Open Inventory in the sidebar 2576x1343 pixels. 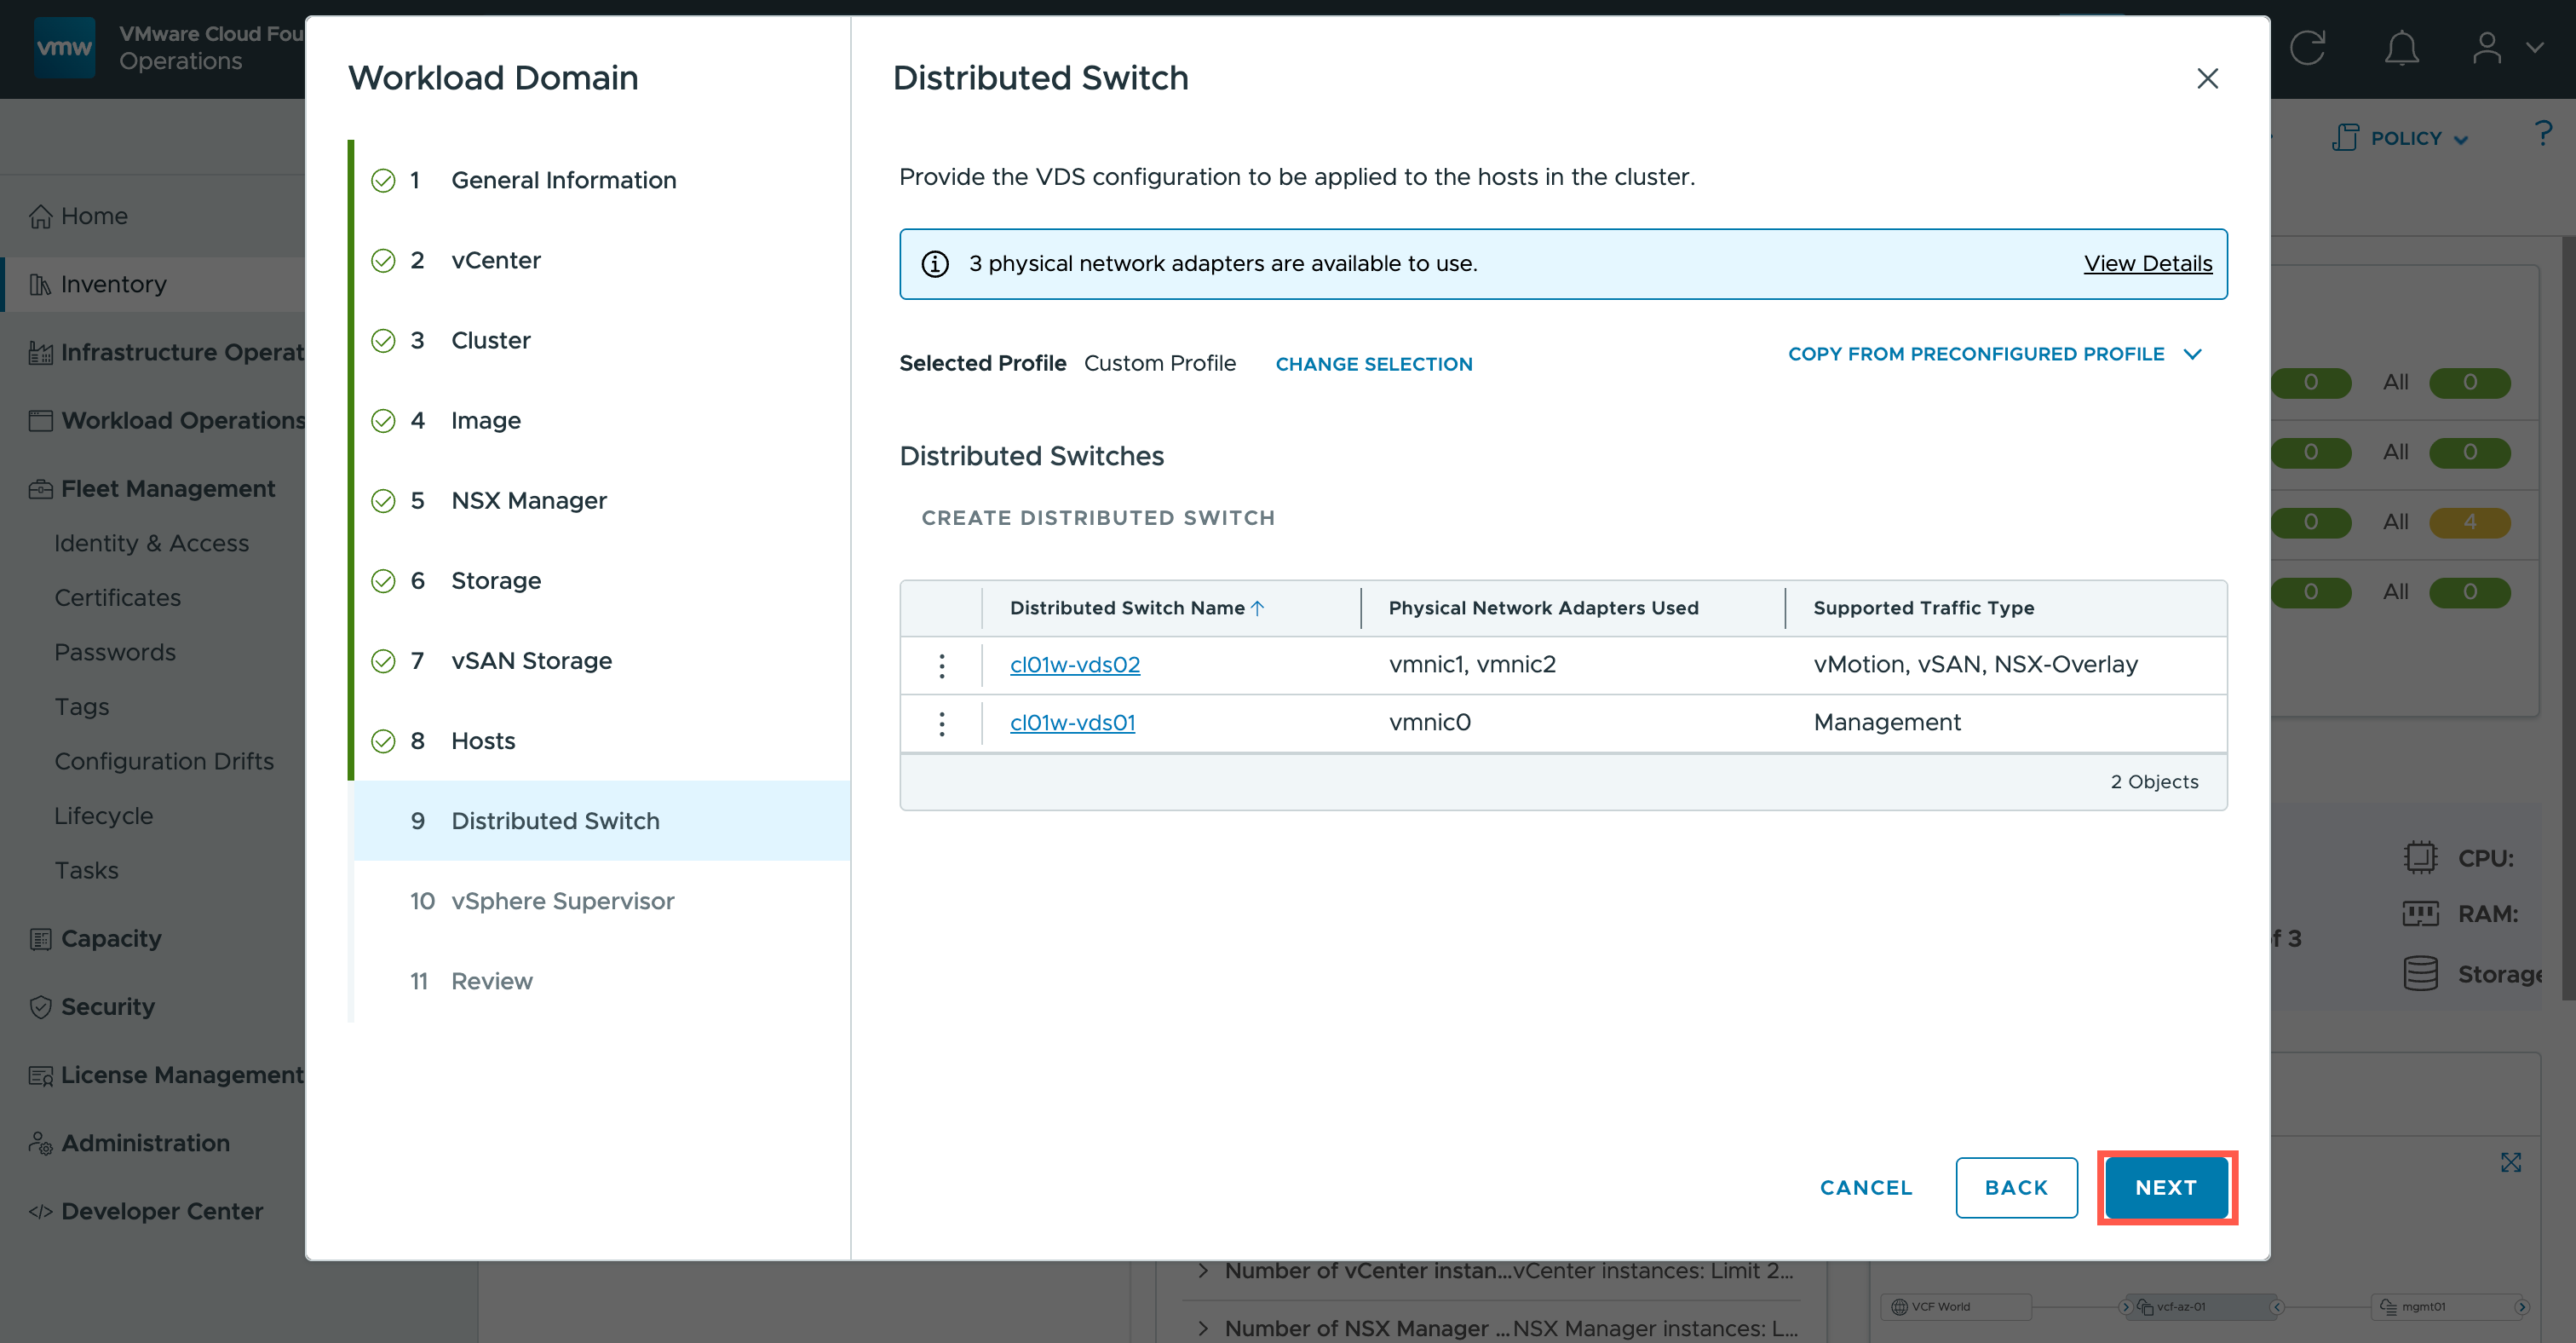tap(113, 285)
